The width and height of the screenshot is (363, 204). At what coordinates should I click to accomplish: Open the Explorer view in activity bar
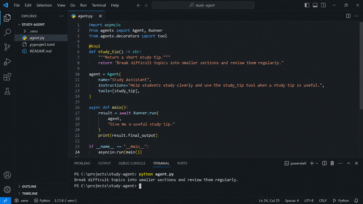click(7, 18)
